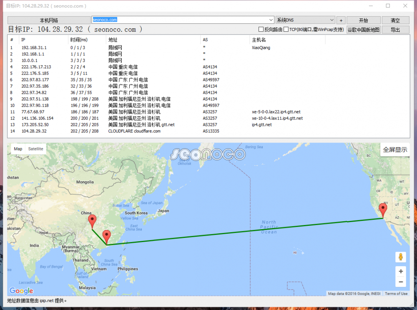The width and height of the screenshot is (417, 310).
Task: Open the Terms of Use link
Action: click(396, 294)
